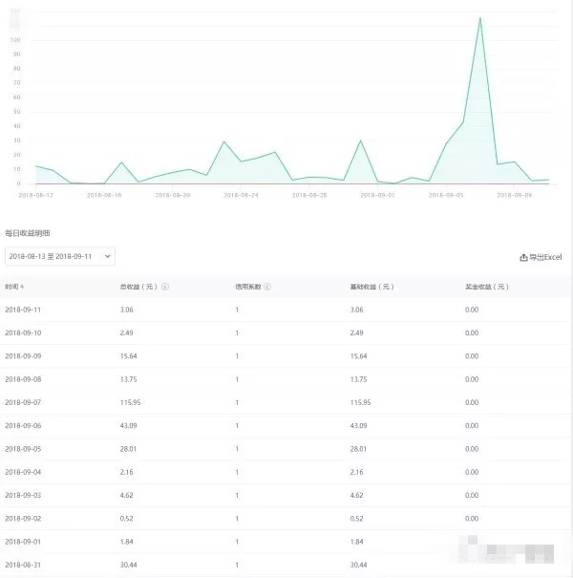
Task: Click 15.64 in the 总收益 column
Action: point(128,356)
